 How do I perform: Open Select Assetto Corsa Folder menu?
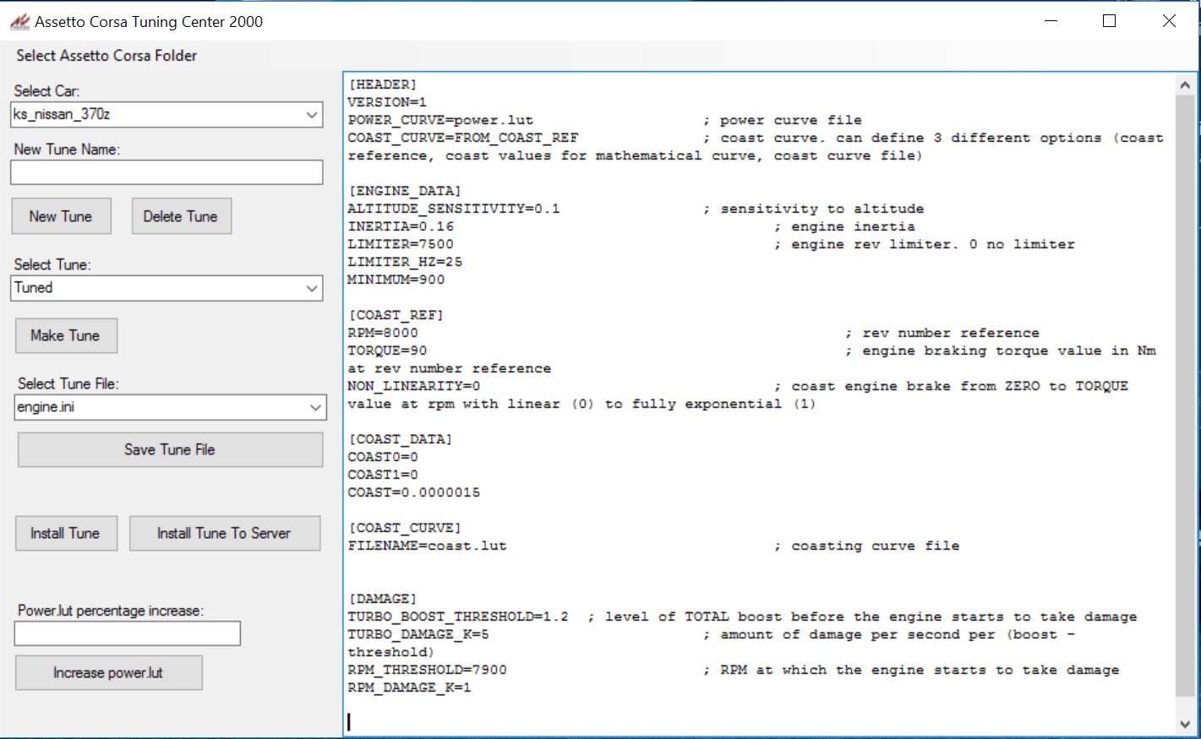[x=106, y=56]
